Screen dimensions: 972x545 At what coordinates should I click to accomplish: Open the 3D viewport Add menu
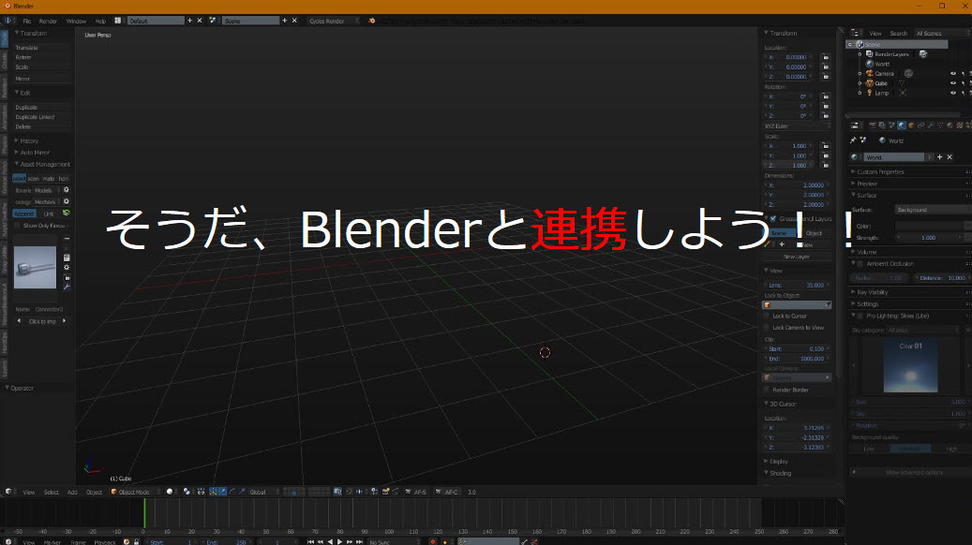[72, 493]
